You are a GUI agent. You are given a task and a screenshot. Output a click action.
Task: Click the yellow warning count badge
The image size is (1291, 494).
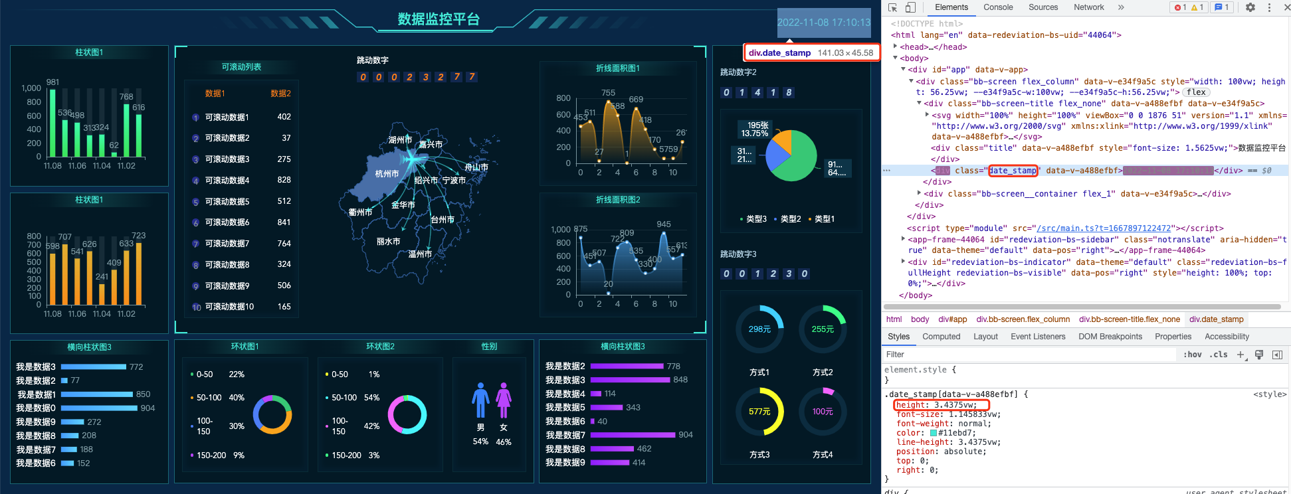coord(1197,7)
